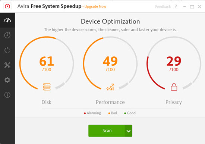
Task: Open help with the question mark icon
Action: pyautogui.click(x=176, y=6)
